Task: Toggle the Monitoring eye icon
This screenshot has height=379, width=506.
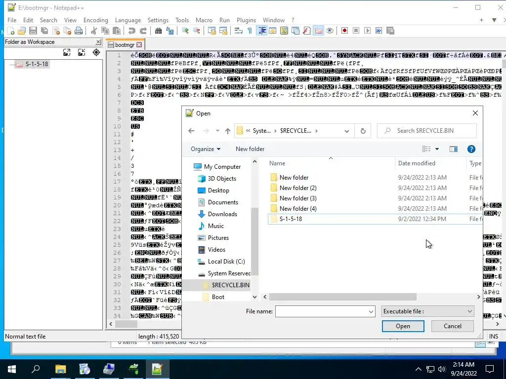Action: pos(330,31)
